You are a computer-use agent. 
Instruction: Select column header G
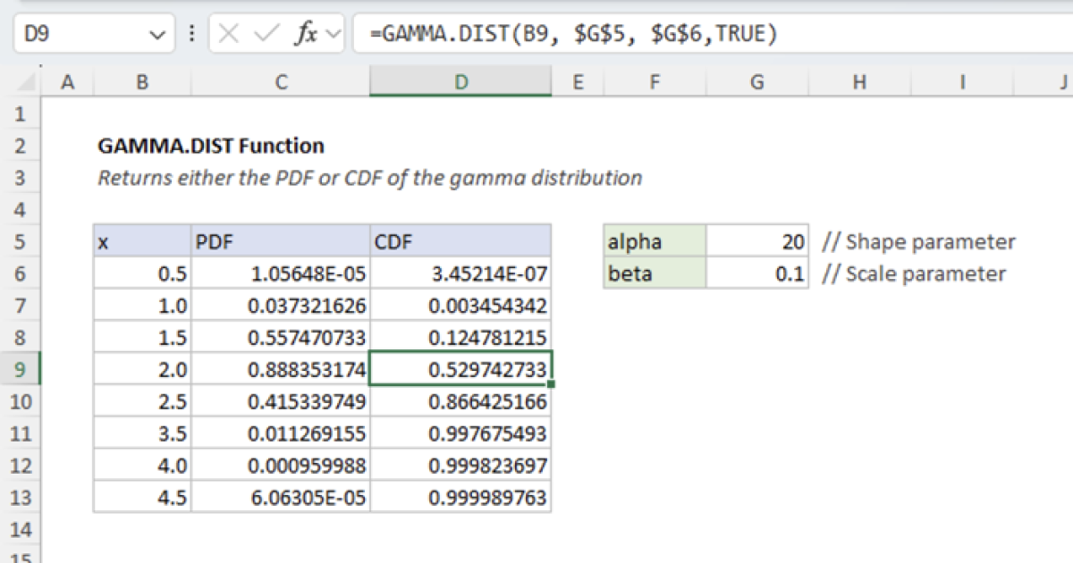(x=756, y=81)
